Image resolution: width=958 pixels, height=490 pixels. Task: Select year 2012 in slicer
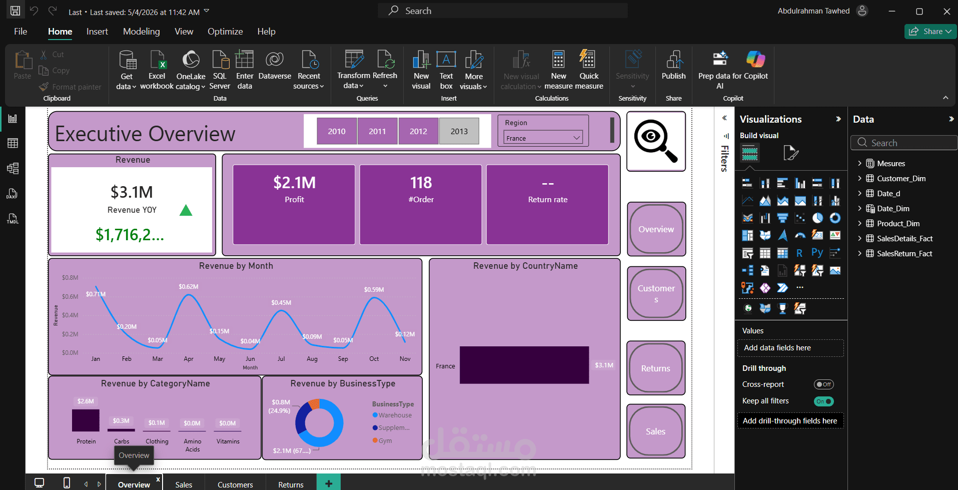[418, 131]
